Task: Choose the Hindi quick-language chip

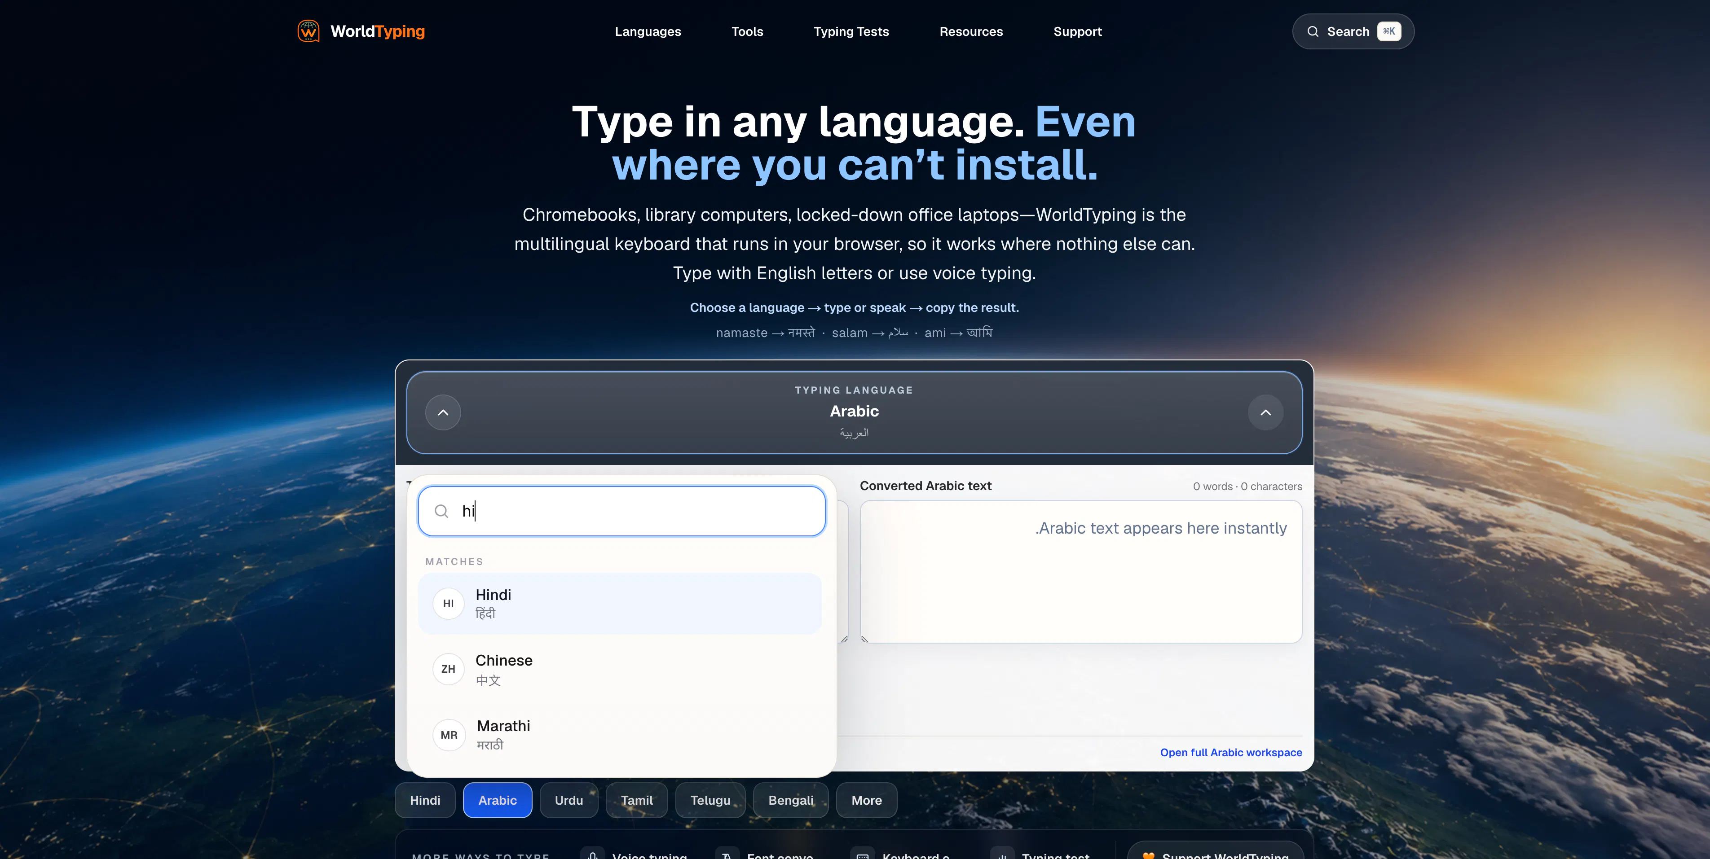Action: point(425,800)
